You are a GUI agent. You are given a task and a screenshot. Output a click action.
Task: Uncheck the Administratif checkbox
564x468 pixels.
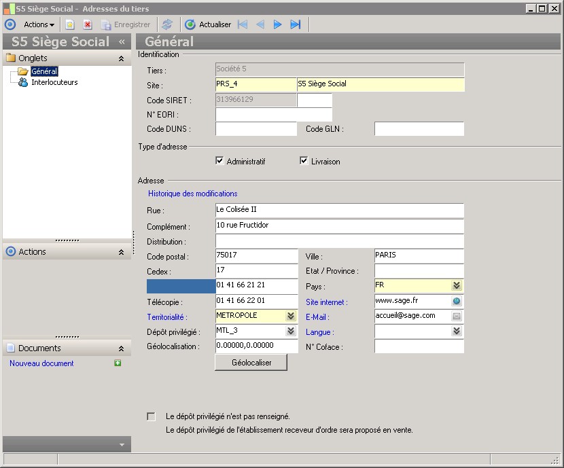tap(219, 161)
